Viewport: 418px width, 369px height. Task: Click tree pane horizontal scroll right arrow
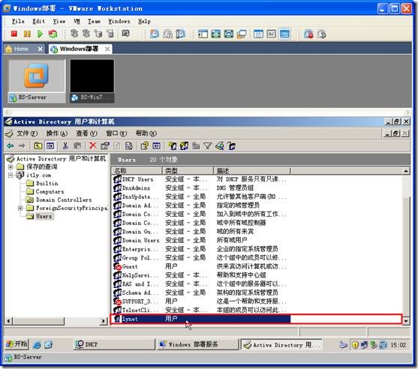[104, 321]
